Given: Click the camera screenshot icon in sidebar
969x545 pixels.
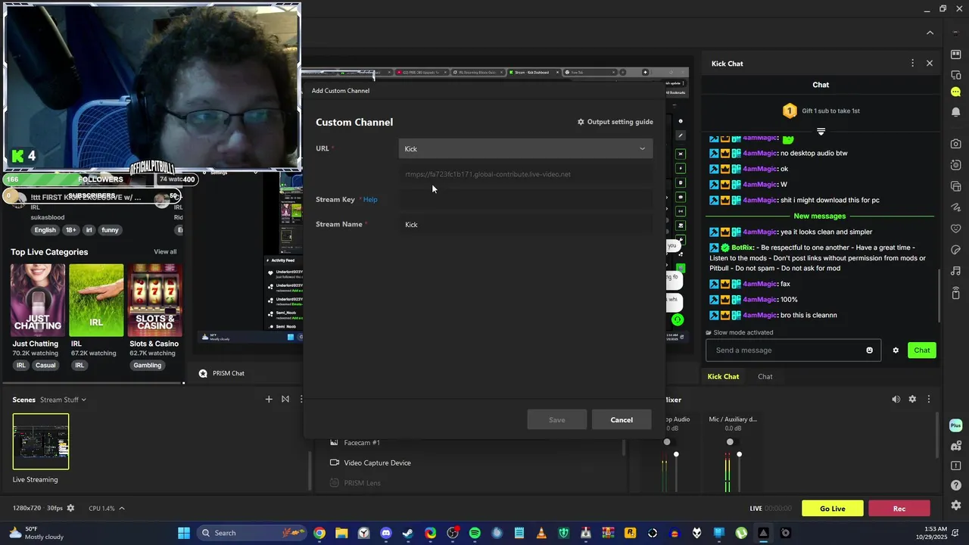Looking at the screenshot, I should coord(955,144).
